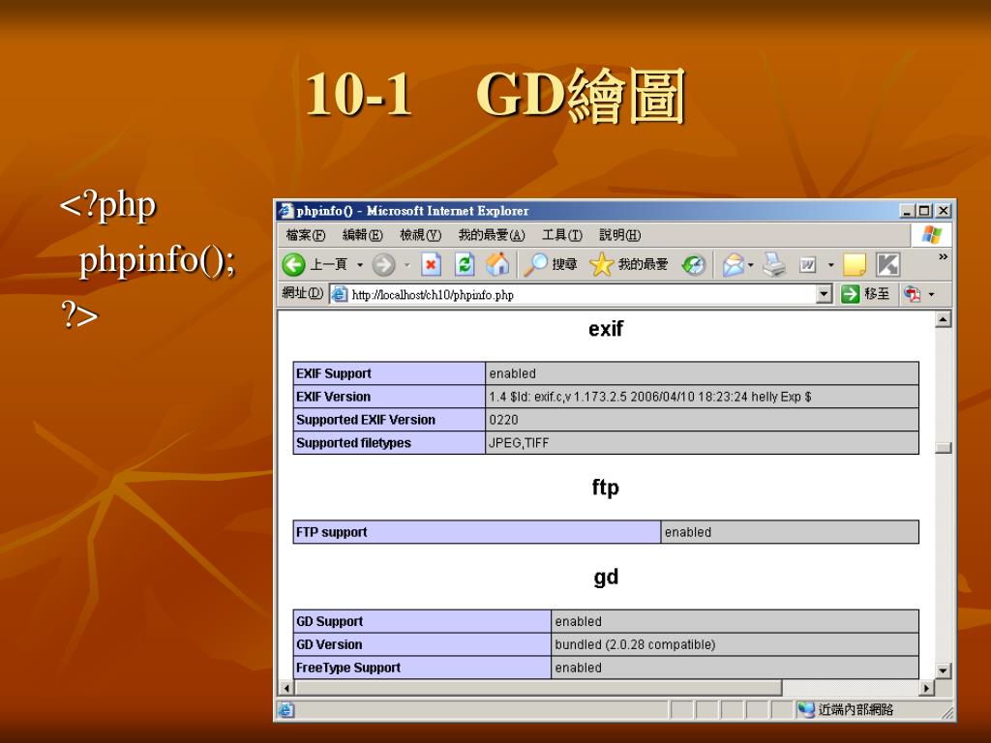
Task: Open 我的最愛 favorites star in toolbar
Action: point(601,264)
